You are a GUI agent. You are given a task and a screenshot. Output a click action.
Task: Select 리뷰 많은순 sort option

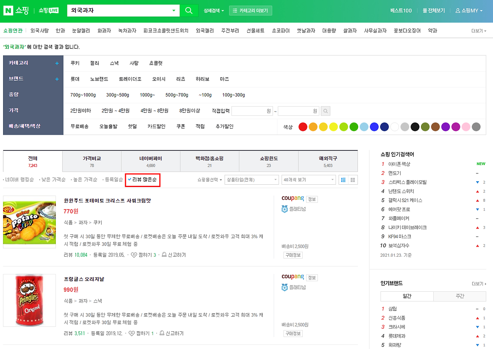[143, 180]
